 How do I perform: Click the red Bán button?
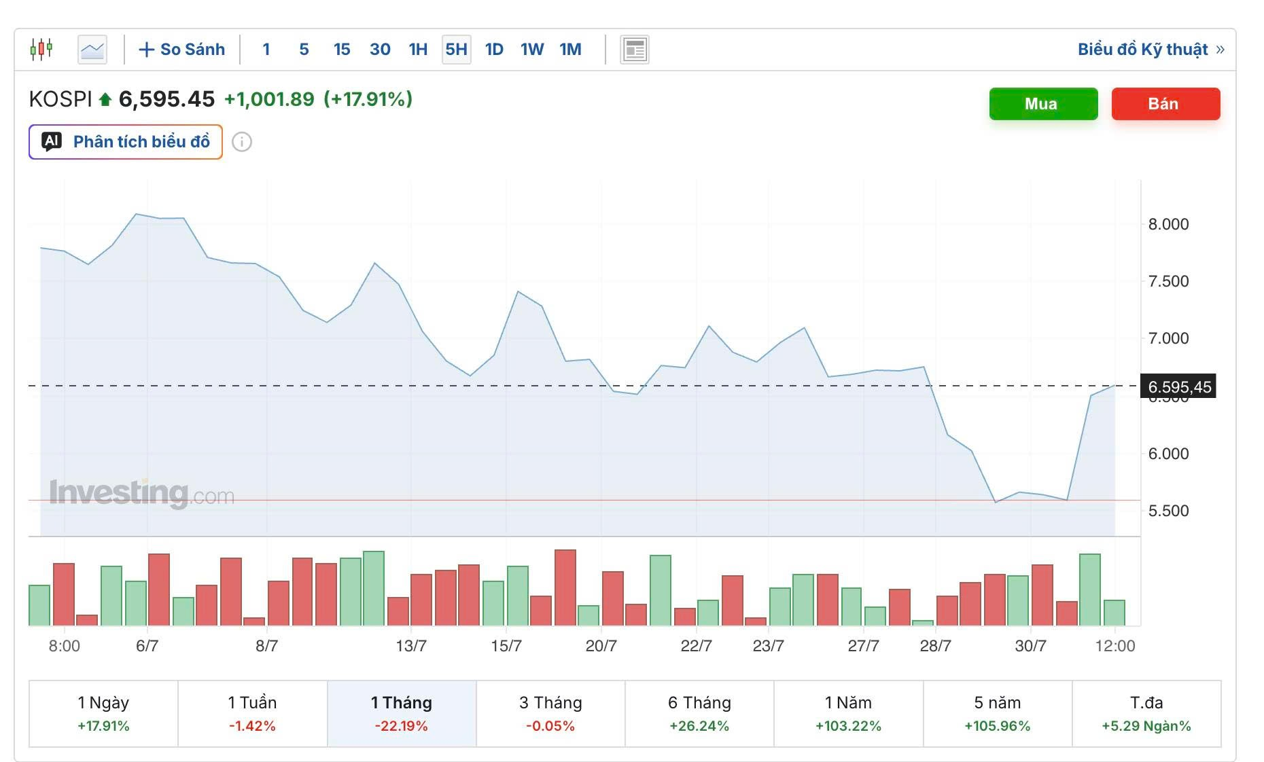(1165, 104)
